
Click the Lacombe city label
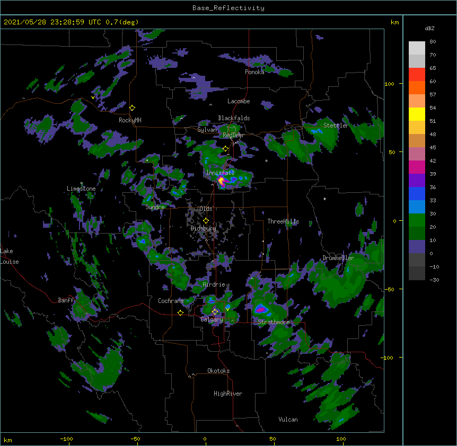[x=239, y=101]
